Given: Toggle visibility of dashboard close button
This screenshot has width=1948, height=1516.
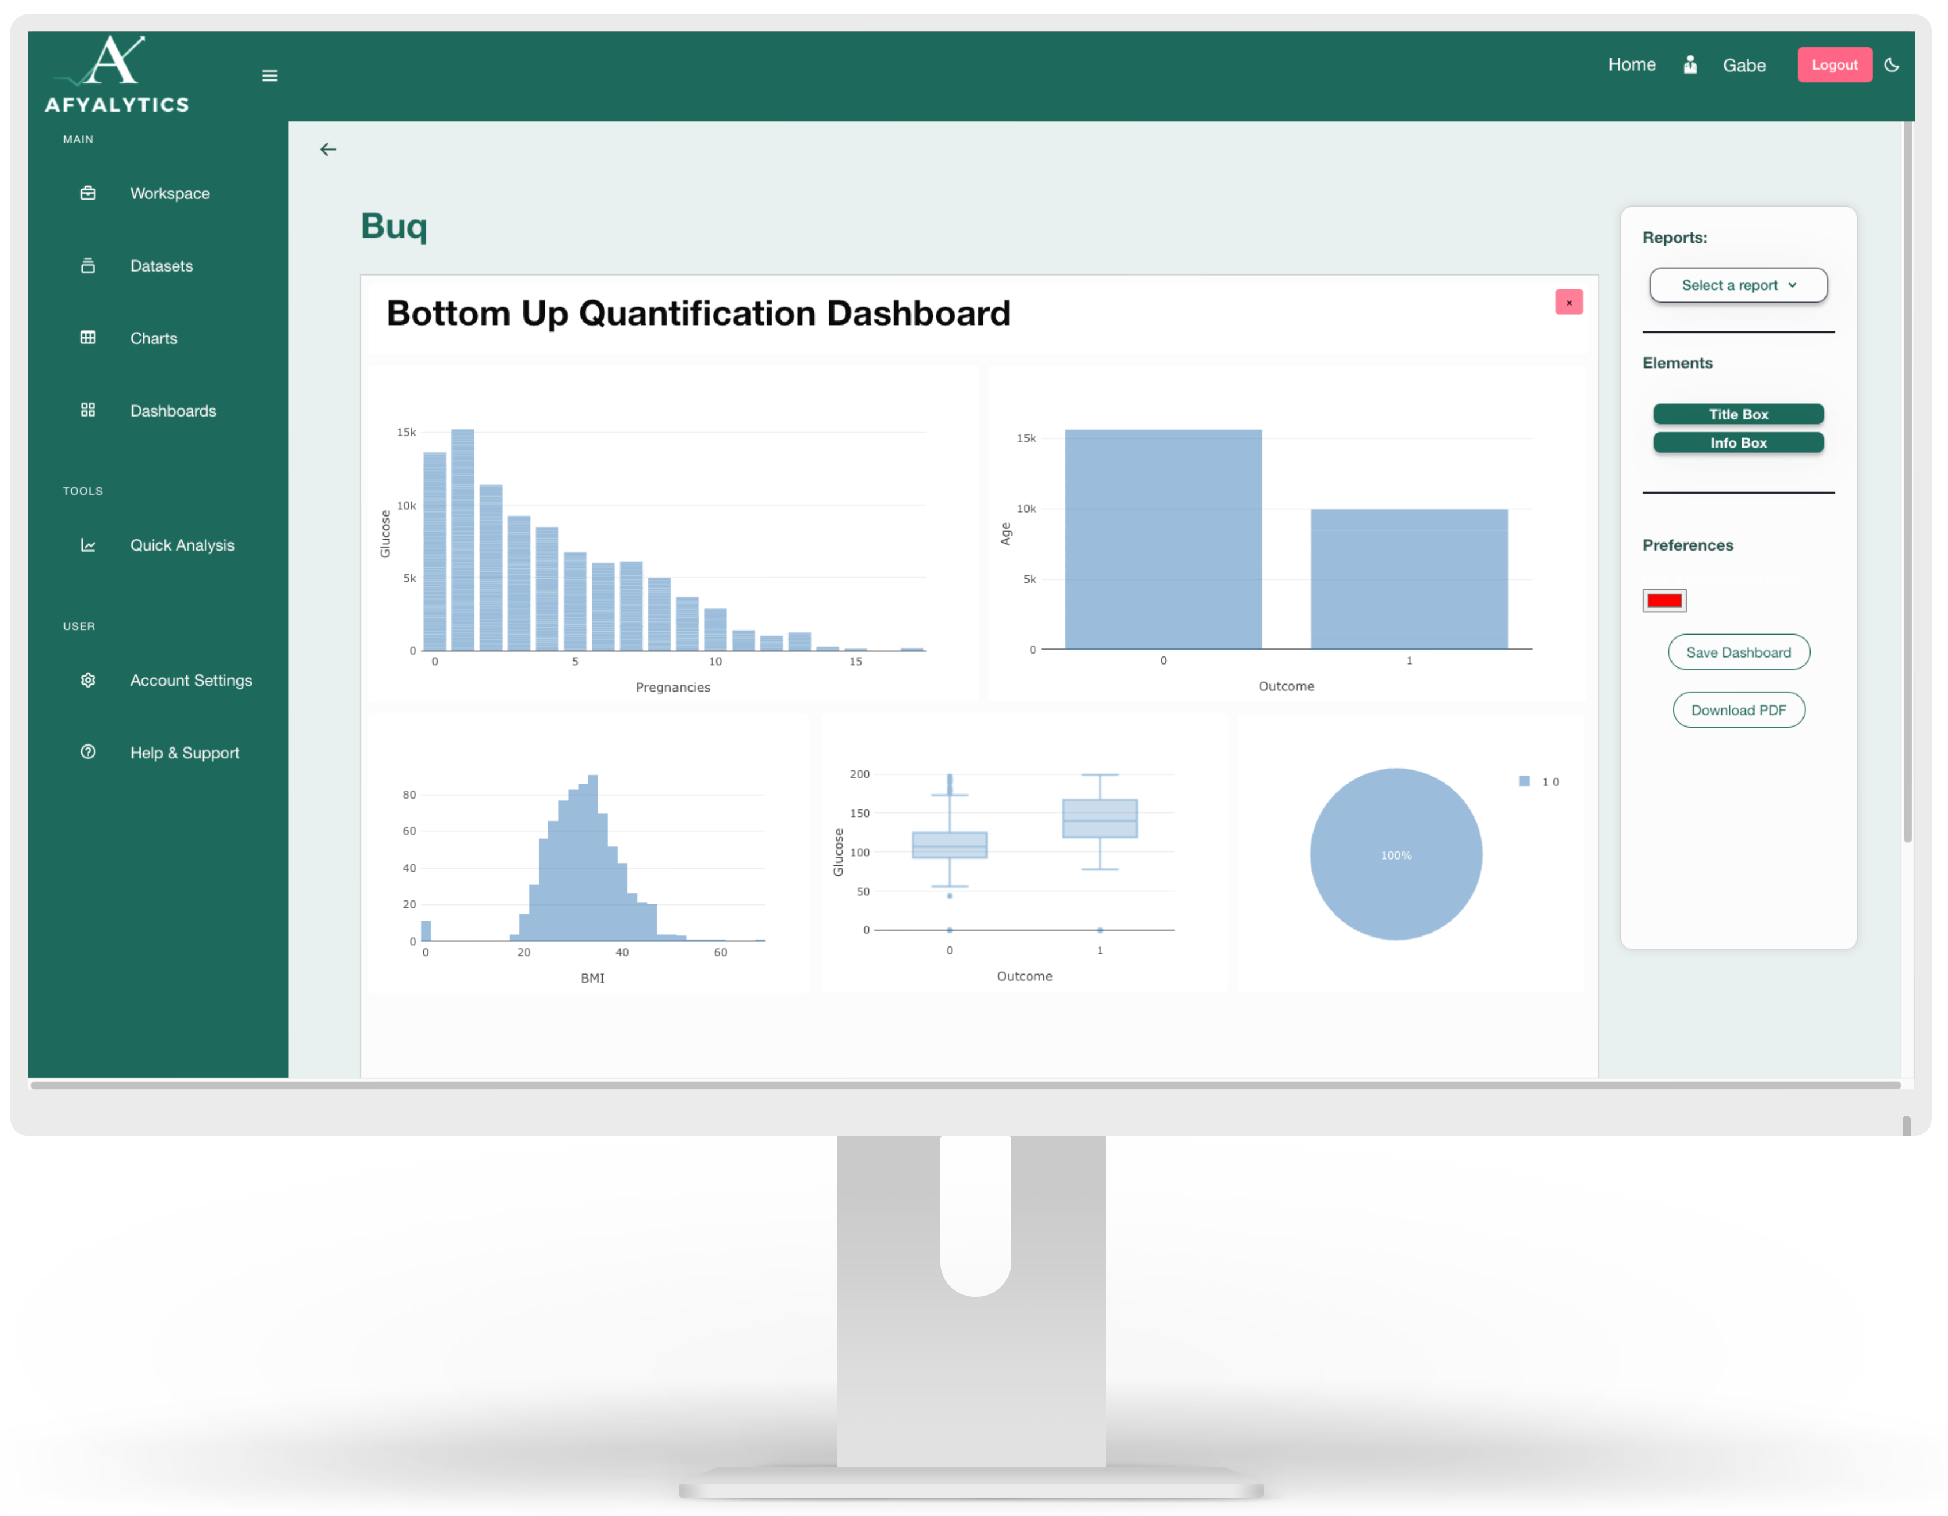Looking at the screenshot, I should click(1568, 302).
